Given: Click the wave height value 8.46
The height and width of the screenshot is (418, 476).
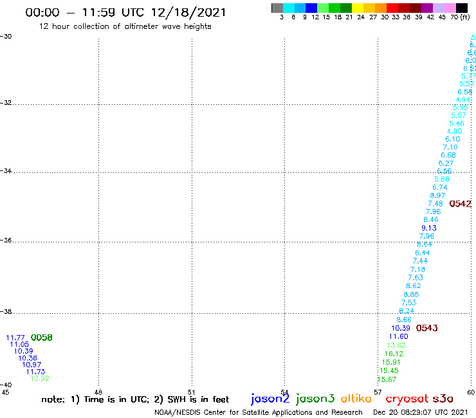Looking at the screenshot, I should 431,219.
